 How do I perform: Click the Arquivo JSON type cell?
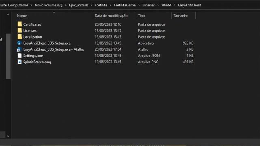[149, 56]
